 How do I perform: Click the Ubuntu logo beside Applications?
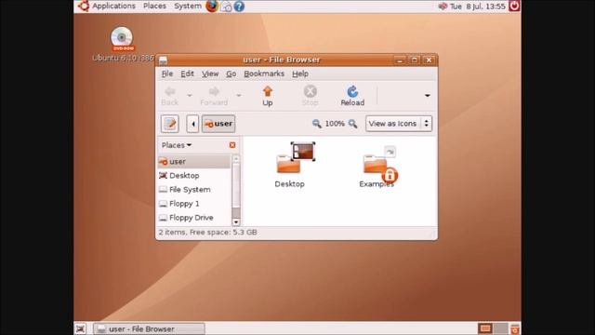[x=84, y=6]
